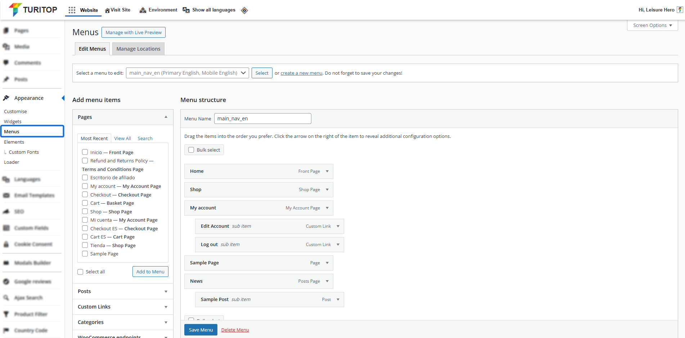Screen dimensions: 685x338
Task: Click the diamond icon in top bar
Action: coord(244,10)
